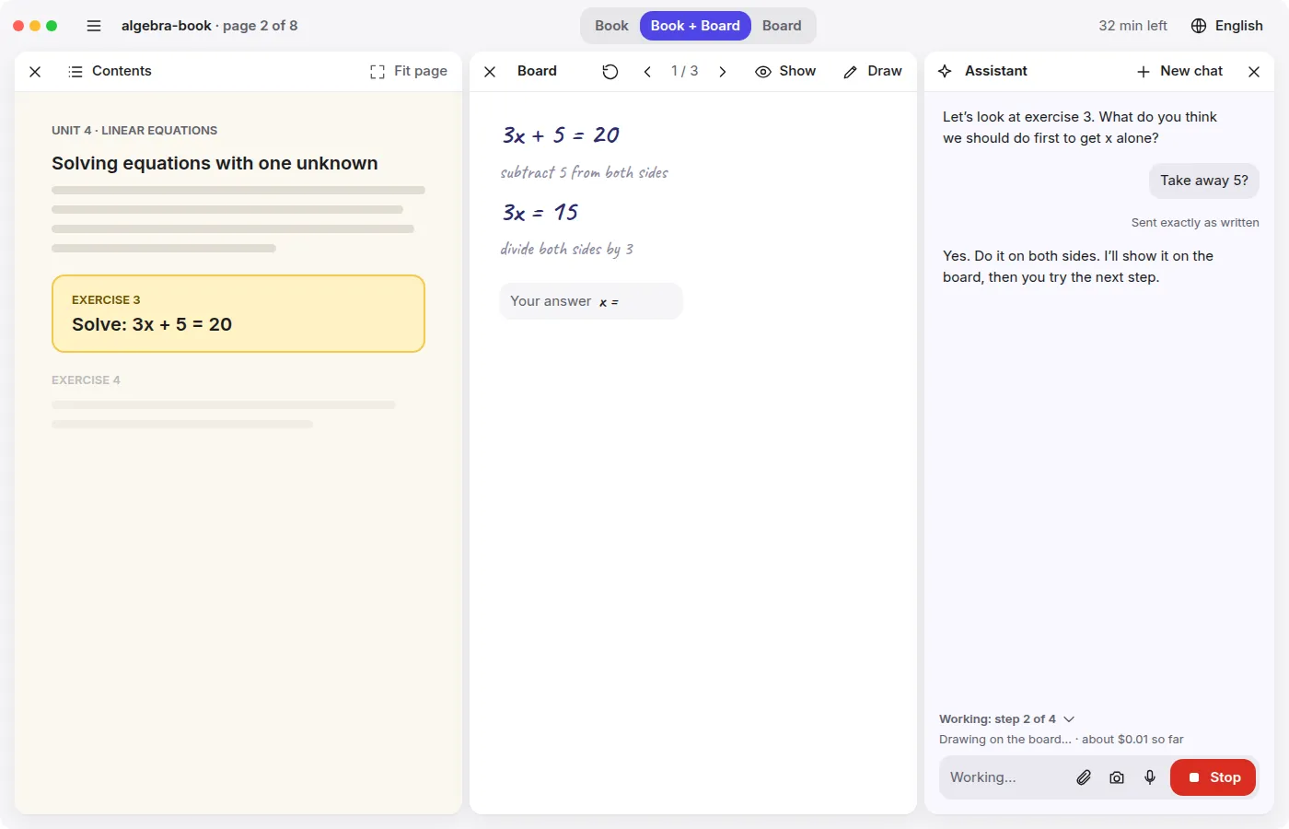Image resolution: width=1289 pixels, height=829 pixels.
Task: Click the 32 min left timer
Action: pos(1132,26)
